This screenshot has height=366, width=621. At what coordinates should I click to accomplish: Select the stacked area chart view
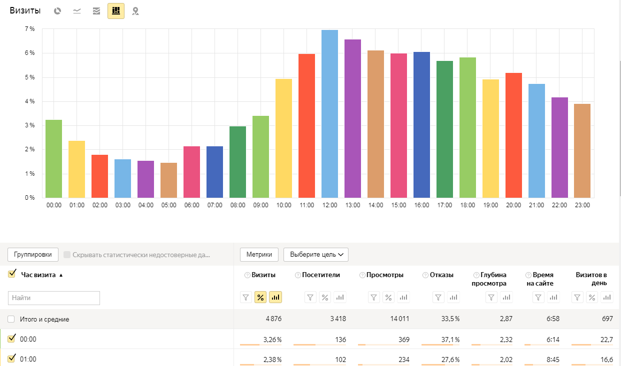pyautogui.click(x=96, y=11)
